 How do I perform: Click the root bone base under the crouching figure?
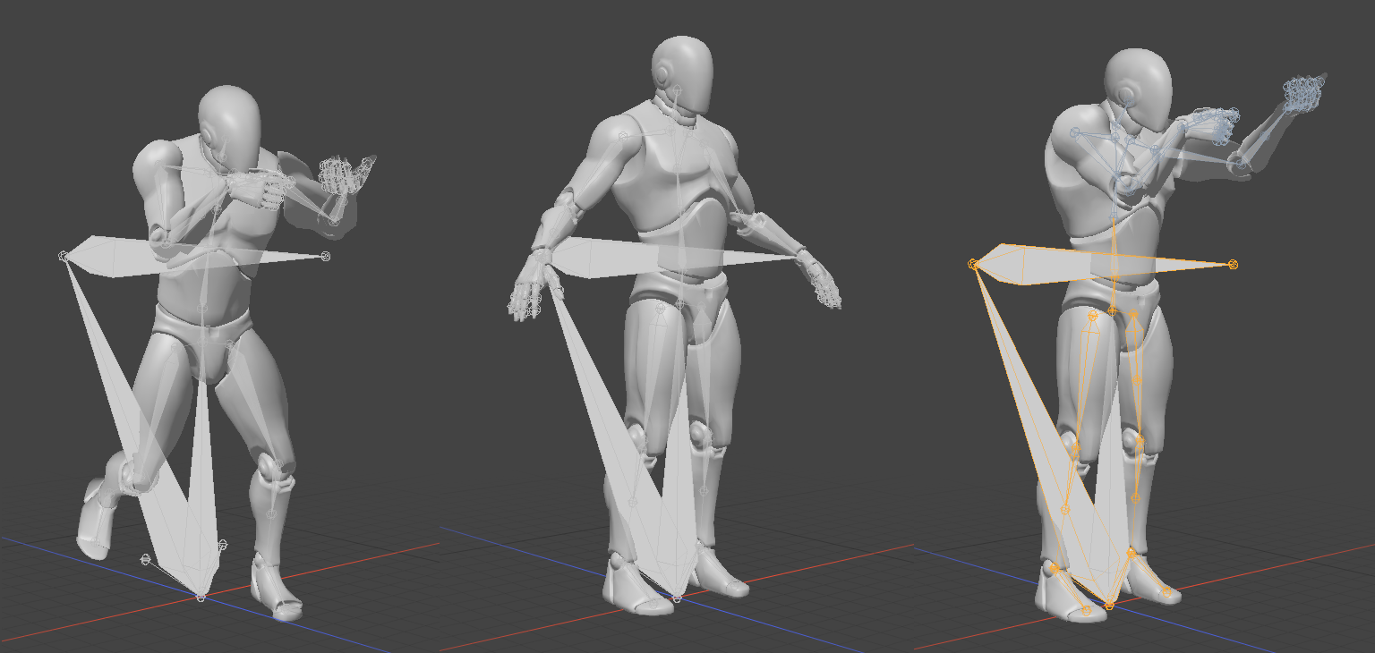201,597
